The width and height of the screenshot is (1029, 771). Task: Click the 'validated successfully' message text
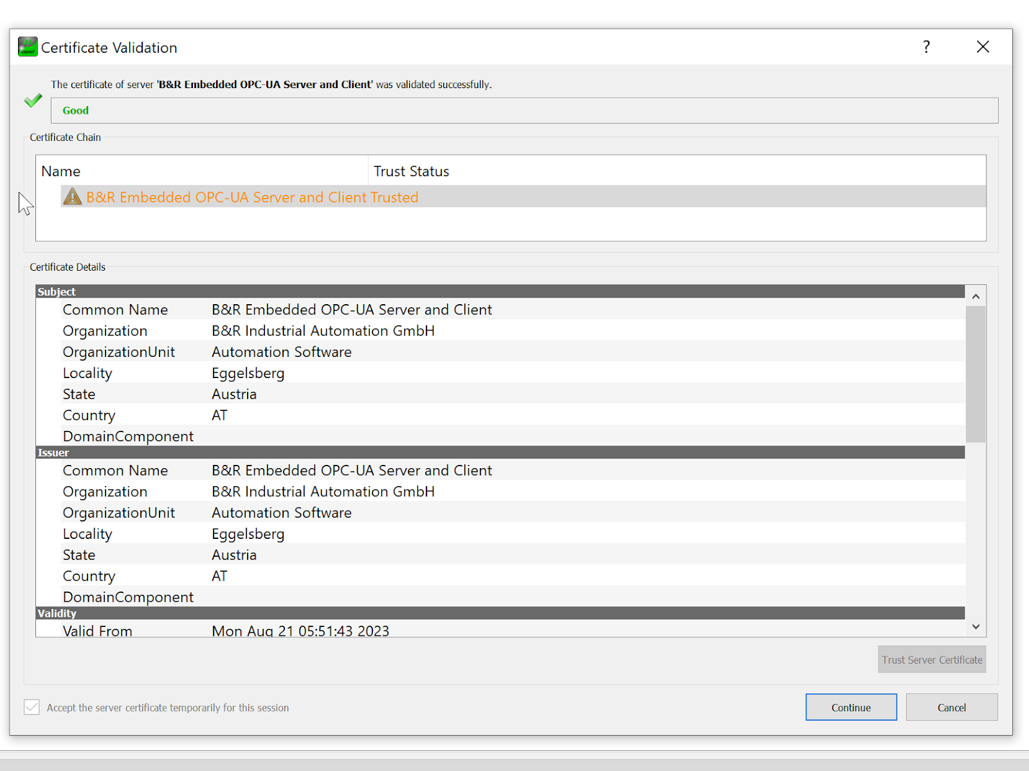pos(271,84)
